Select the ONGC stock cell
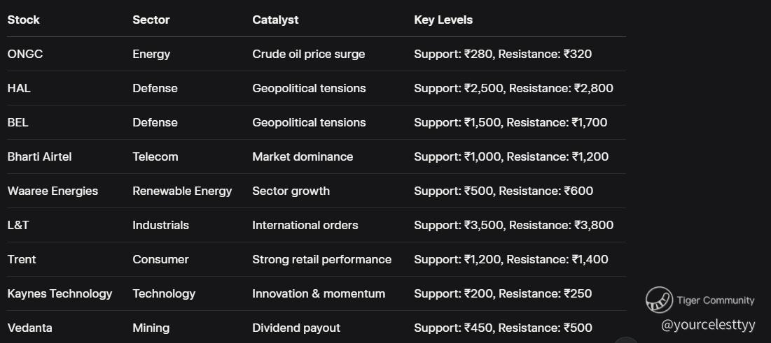The image size is (771, 343). click(25, 54)
